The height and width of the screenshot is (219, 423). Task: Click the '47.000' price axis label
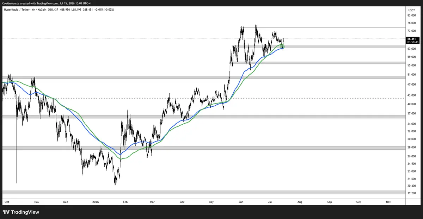[x=412, y=85]
